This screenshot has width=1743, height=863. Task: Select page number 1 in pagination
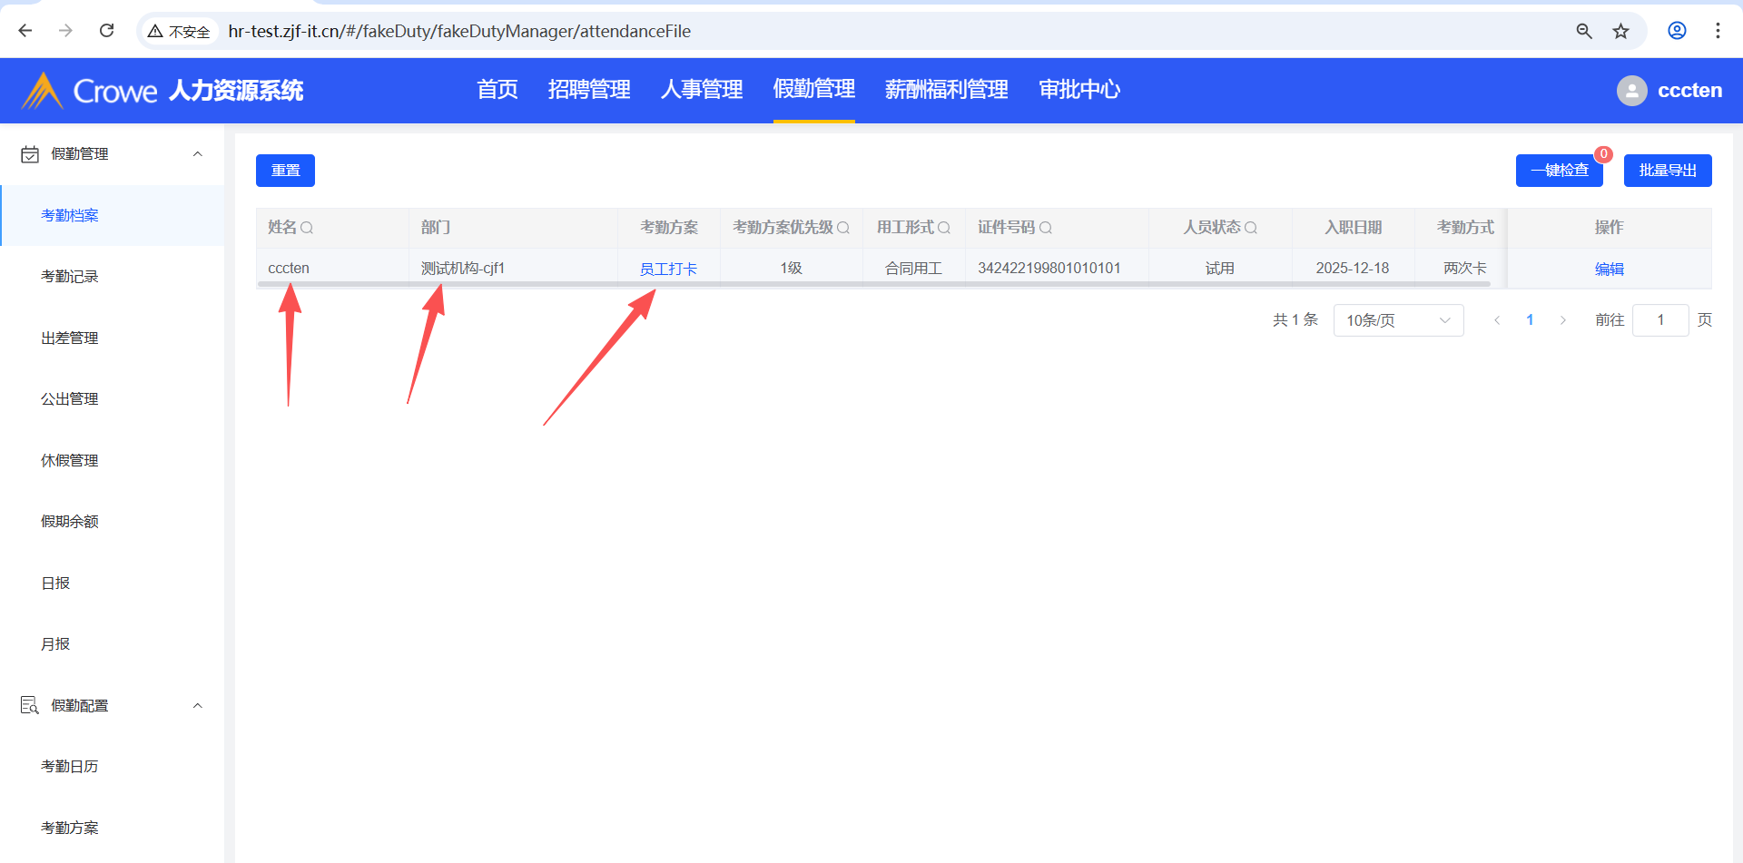[1530, 320]
